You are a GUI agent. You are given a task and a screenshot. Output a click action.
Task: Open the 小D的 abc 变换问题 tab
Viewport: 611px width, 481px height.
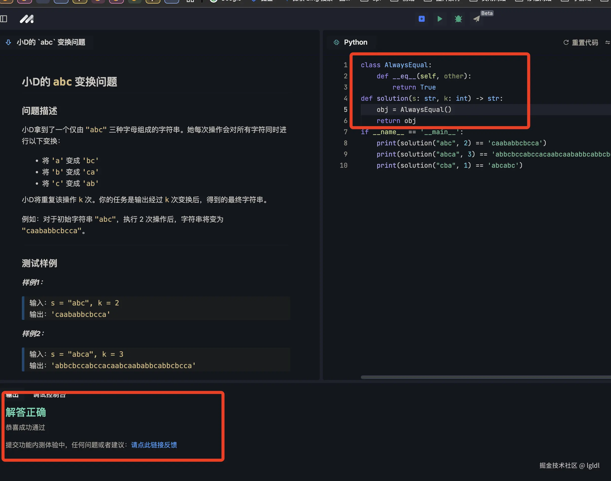[51, 42]
